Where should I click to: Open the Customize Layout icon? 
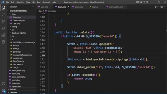click(147, 2)
